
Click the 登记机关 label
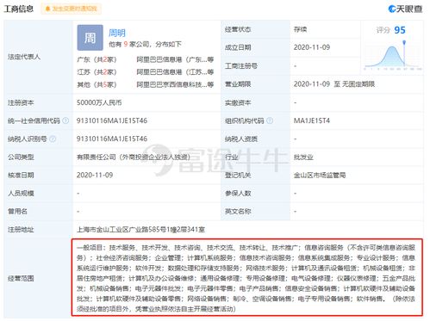[238, 176]
